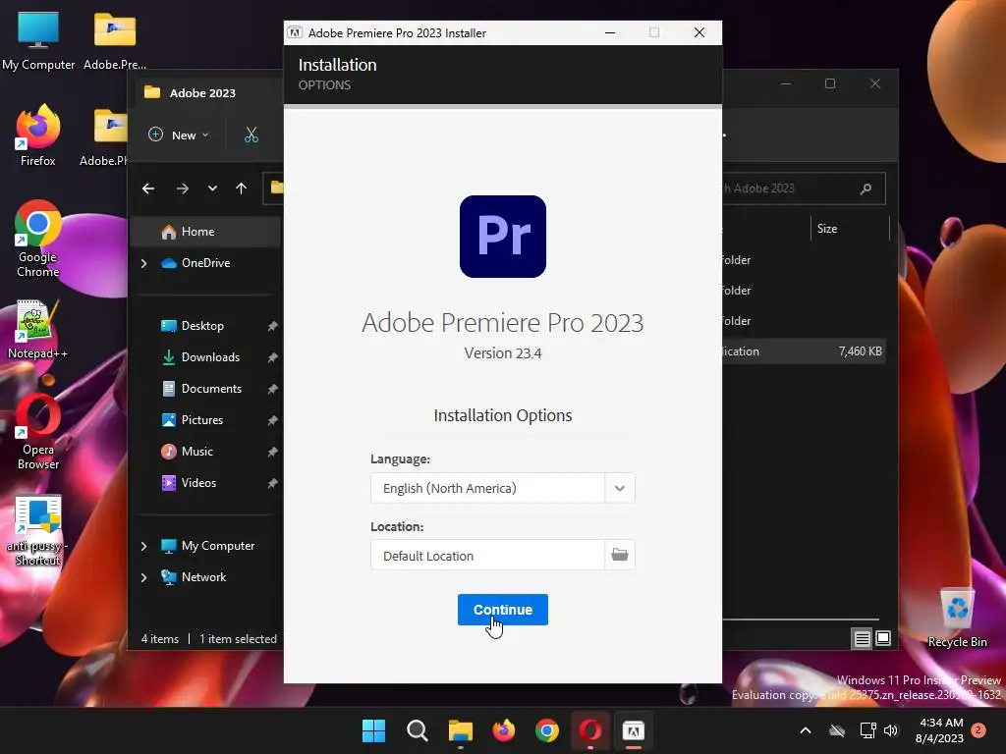Screen dimensions: 1006x754
Task: Show hidden tray icons chevron
Action: point(806,730)
